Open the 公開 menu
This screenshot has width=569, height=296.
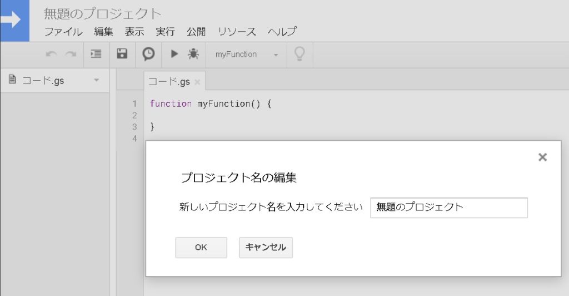coord(196,32)
